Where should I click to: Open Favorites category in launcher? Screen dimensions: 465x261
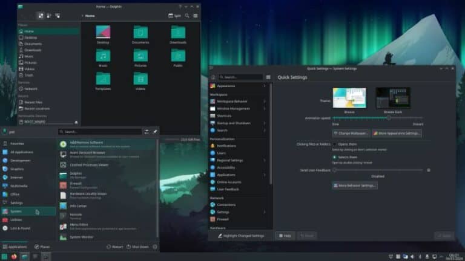(28, 144)
